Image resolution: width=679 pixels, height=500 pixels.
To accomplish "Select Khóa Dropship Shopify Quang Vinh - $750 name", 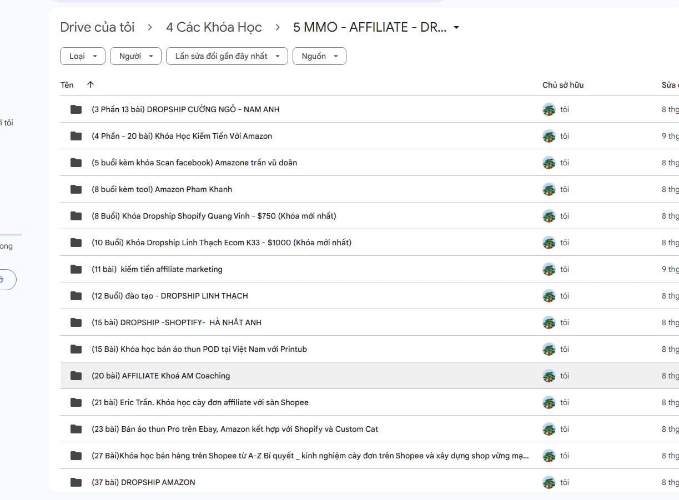I will click(214, 216).
